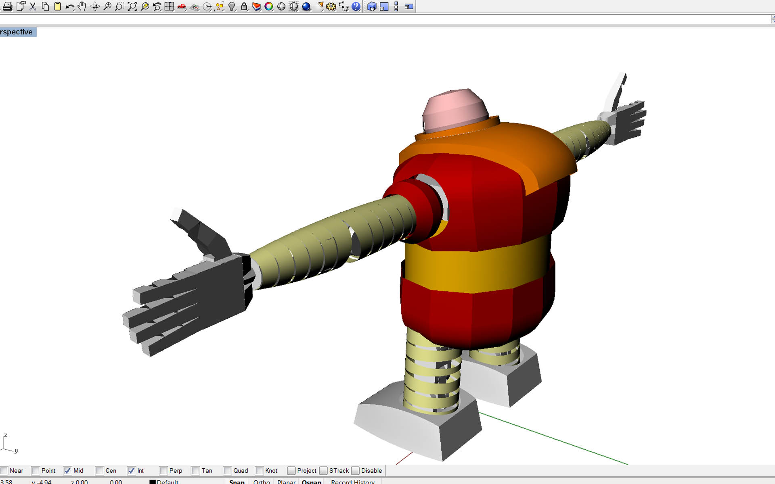This screenshot has height=484, width=775.
Task: Click the black Default layer color swatch
Action: click(153, 482)
